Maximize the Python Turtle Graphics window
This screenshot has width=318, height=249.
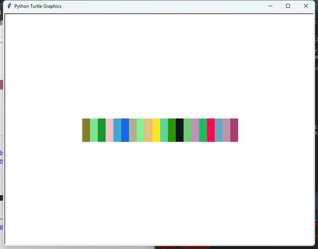288,6
